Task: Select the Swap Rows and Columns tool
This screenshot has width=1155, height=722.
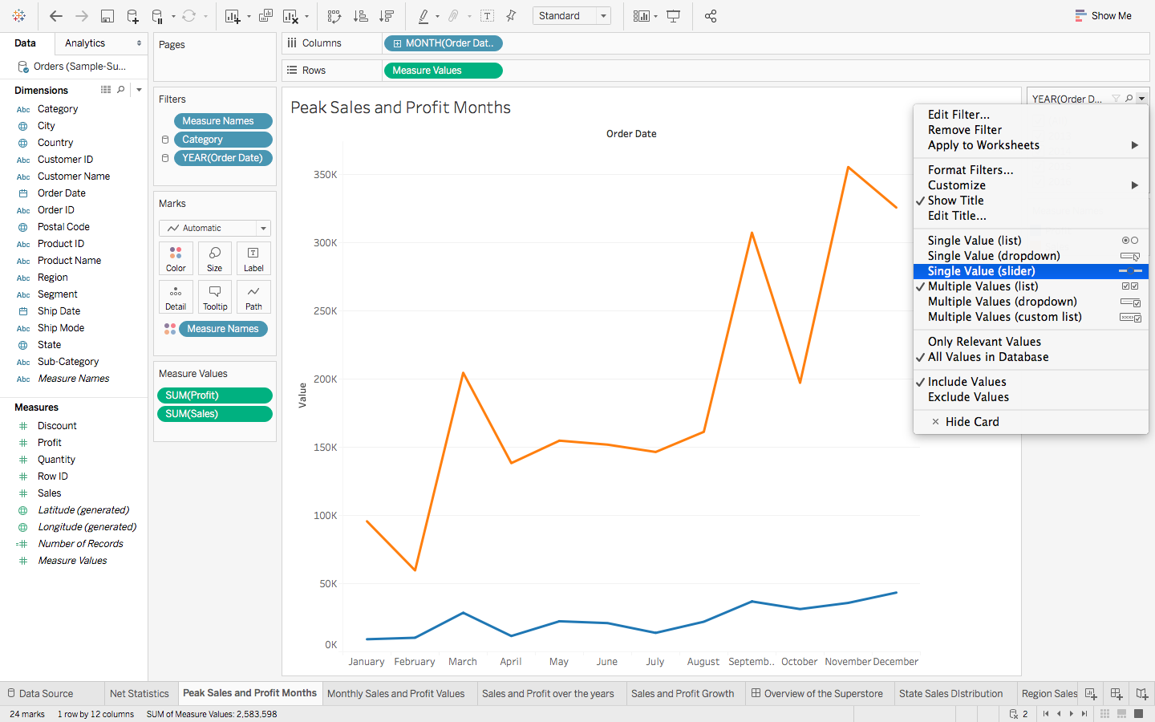Action: [x=334, y=15]
